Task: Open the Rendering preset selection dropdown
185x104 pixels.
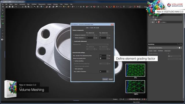Action: click(x=163, y=48)
